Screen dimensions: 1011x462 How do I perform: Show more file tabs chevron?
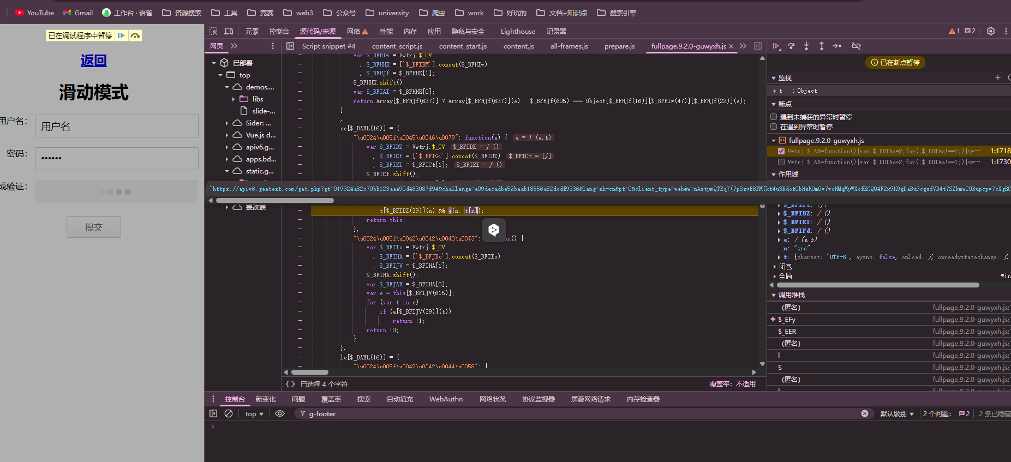pyautogui.click(x=743, y=46)
